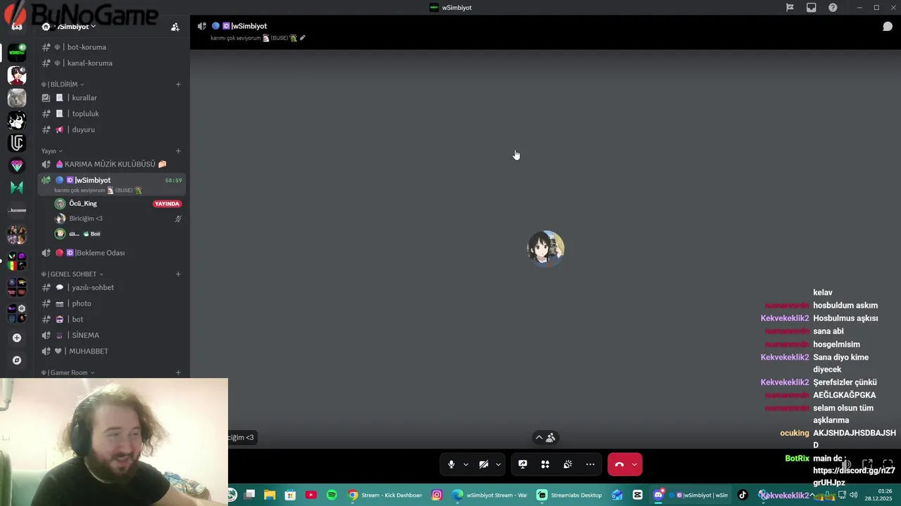
Task: Open the yazılı-sohbet text channel
Action: (x=112, y=287)
